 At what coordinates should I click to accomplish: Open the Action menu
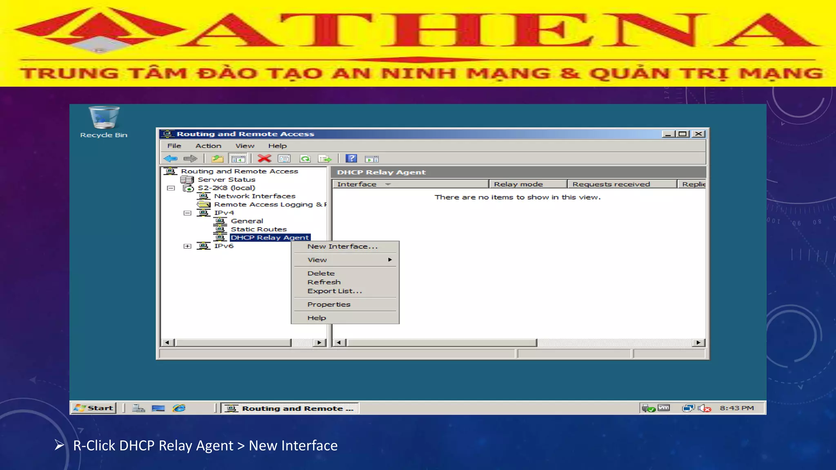208,146
